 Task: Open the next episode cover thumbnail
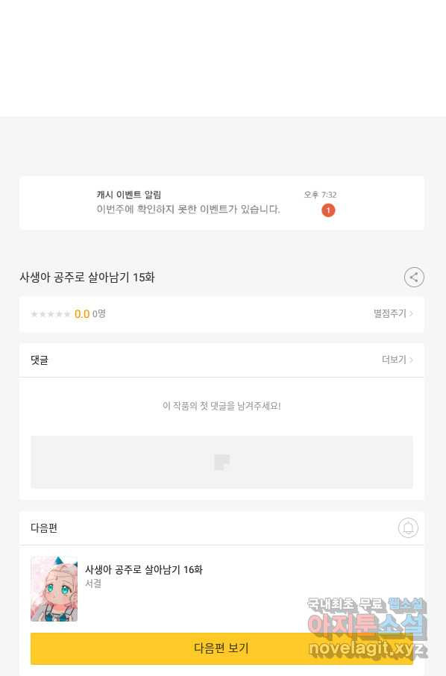54,589
